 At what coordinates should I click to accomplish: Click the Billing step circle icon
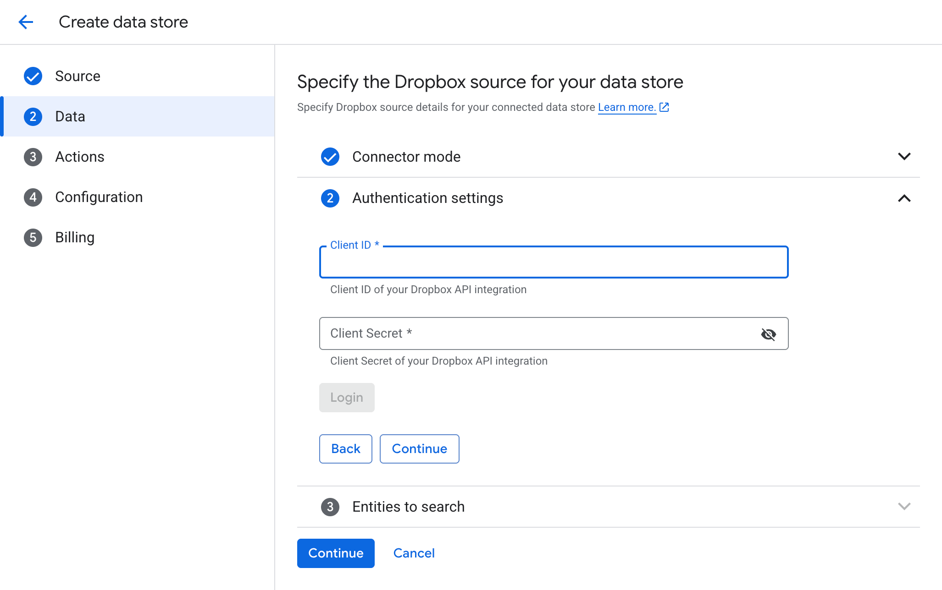pyautogui.click(x=33, y=237)
